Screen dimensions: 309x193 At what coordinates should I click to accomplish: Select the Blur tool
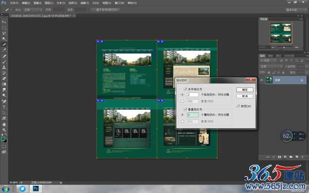4,90
